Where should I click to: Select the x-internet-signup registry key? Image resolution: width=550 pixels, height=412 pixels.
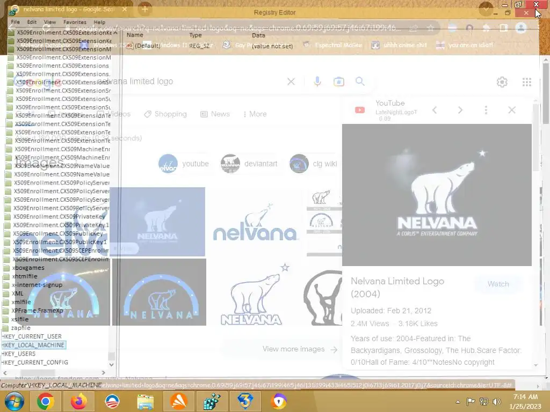37,285
